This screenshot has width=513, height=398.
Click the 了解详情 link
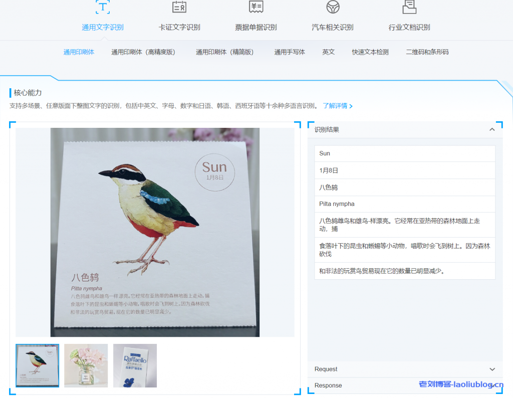[x=335, y=106]
